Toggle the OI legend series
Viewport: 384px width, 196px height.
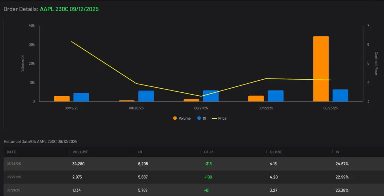pyautogui.click(x=202, y=118)
